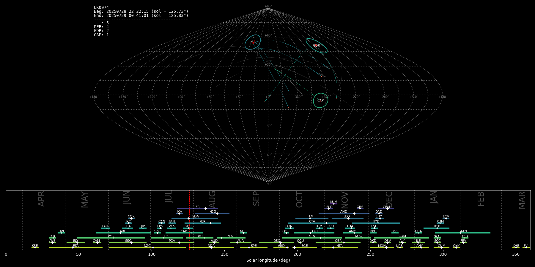Select the SSG shower label in timeline
Viewport: 535px width, 267px height.
(128, 241)
